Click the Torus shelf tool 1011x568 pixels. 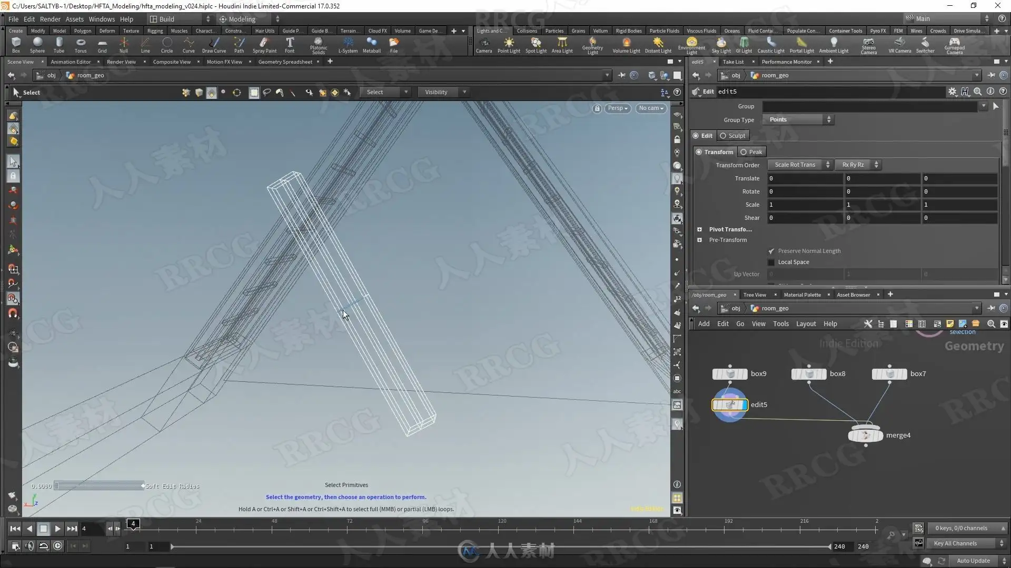coord(81,44)
